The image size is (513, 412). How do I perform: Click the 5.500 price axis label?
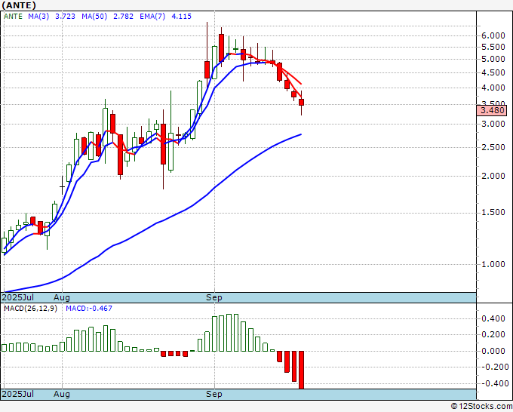(x=493, y=47)
